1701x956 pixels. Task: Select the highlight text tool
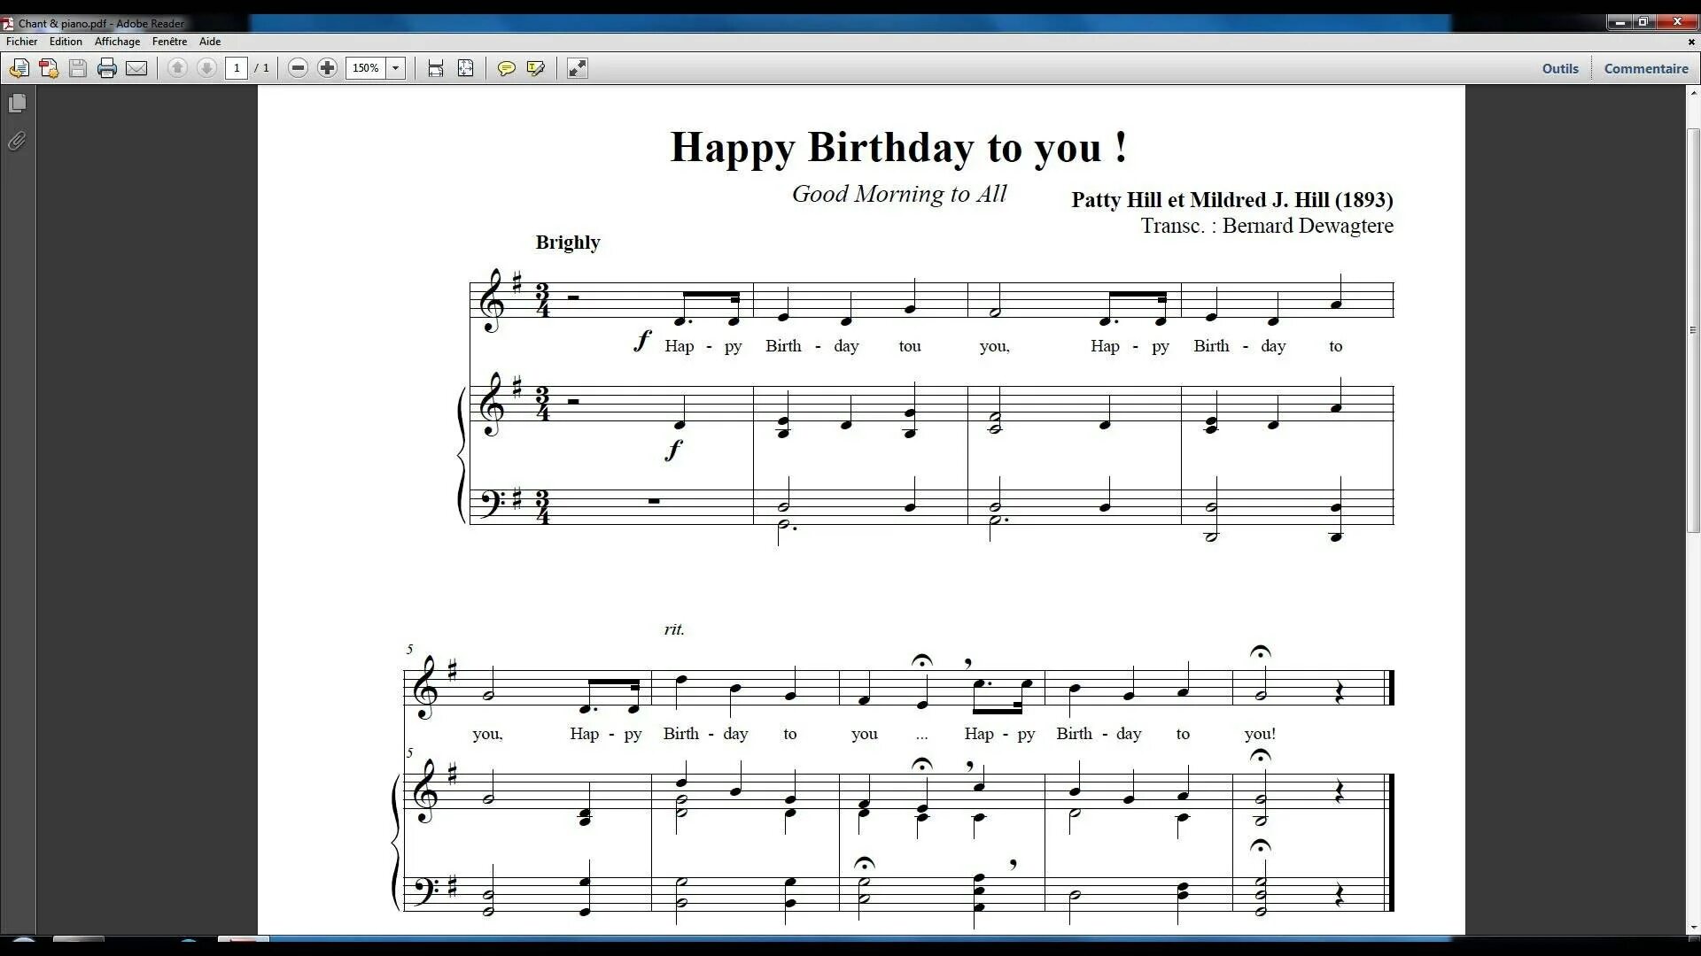point(535,68)
